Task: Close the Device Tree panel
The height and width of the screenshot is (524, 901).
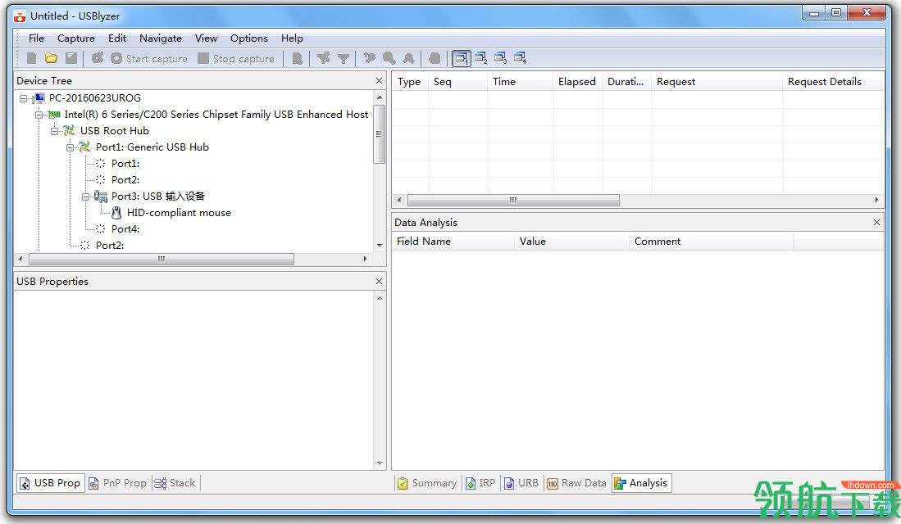Action: 379,81
